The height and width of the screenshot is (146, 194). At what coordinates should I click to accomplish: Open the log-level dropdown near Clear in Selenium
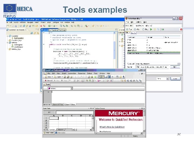point(168,79)
